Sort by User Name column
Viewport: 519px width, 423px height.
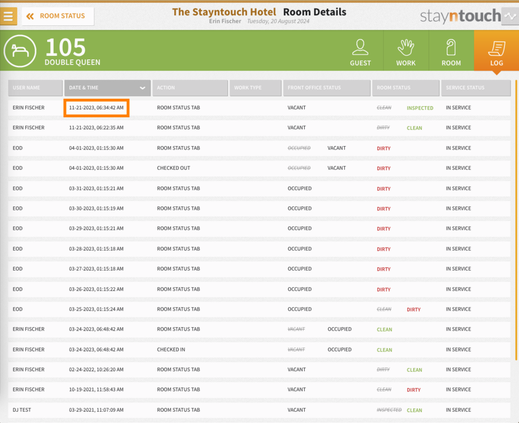click(x=36, y=88)
